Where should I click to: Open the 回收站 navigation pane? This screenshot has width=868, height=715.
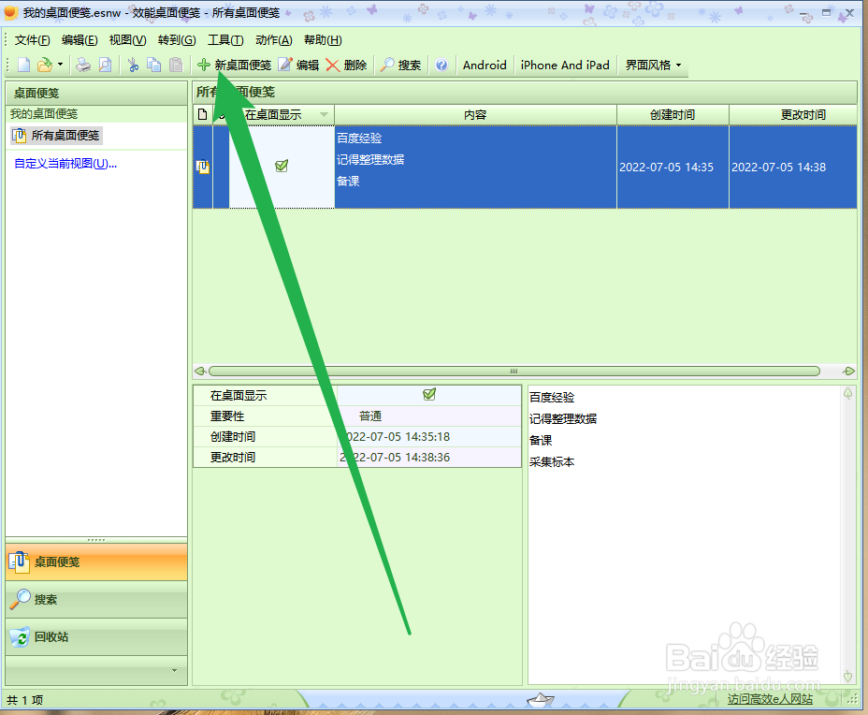click(96, 637)
